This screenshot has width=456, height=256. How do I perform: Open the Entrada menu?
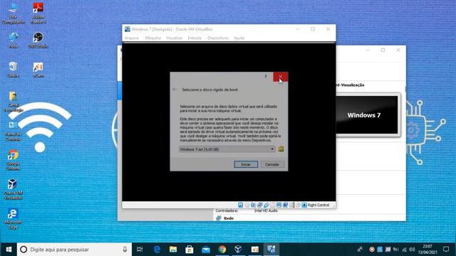(x=195, y=38)
